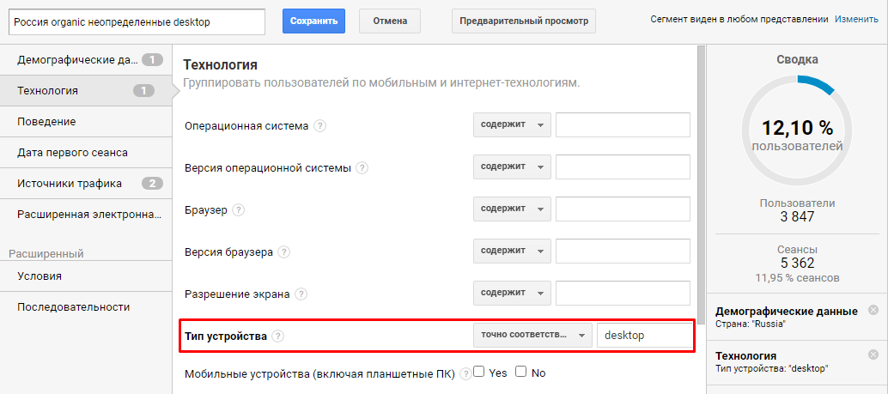Click help icon next to Разрешение экрана

[301, 294]
